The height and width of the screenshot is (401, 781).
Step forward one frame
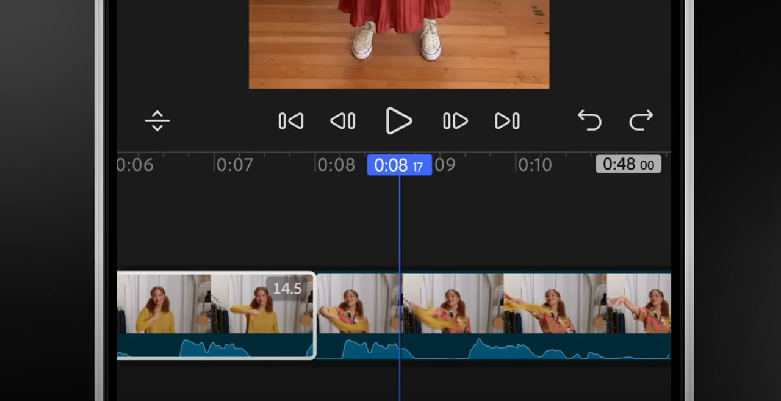pos(455,121)
